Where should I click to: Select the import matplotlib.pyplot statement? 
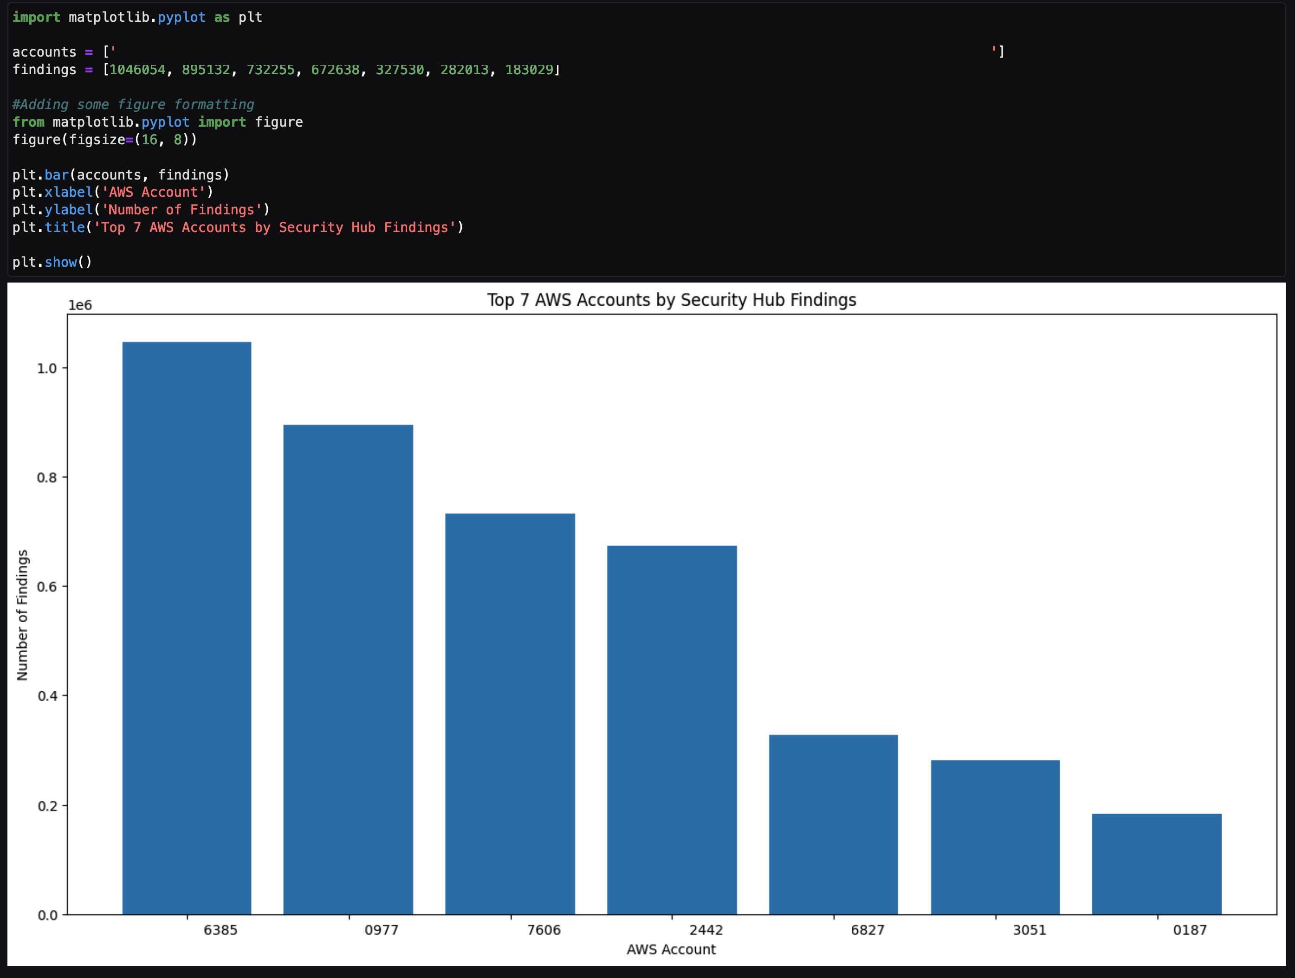136,17
